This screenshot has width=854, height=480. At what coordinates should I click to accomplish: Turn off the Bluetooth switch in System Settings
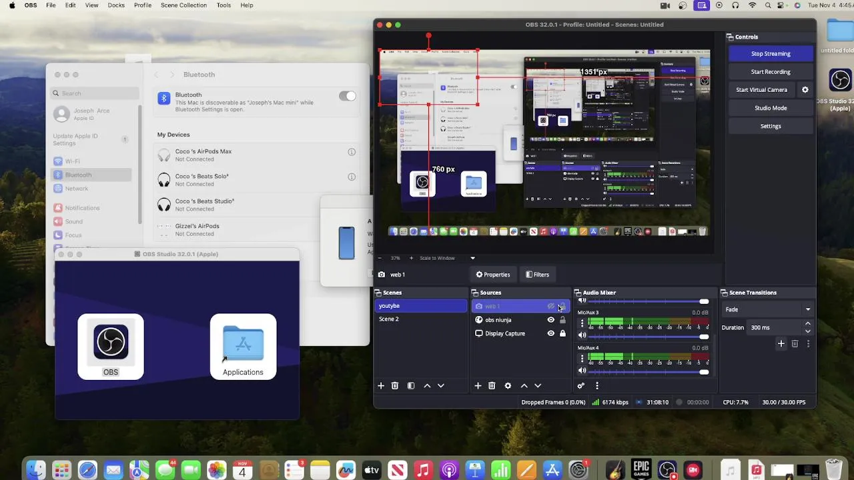pyautogui.click(x=348, y=96)
